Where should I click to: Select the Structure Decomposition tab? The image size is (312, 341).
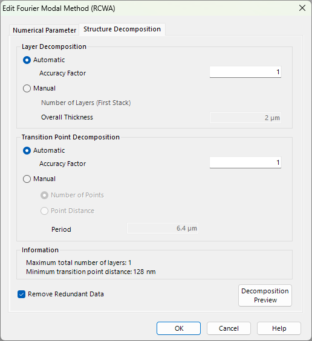click(122, 29)
